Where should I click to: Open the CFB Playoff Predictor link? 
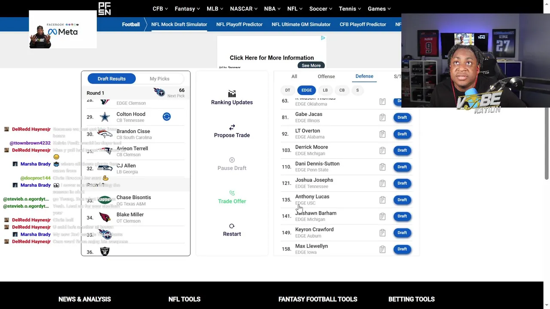tap(363, 24)
